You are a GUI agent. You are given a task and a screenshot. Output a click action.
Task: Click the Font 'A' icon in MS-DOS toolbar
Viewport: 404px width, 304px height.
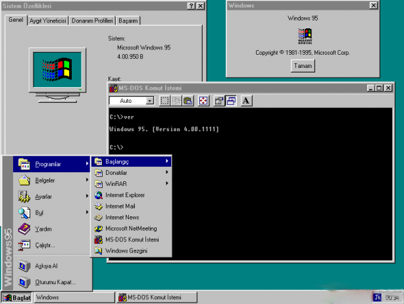246,101
